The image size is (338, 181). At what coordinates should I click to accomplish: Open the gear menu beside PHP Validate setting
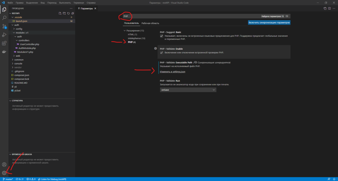coord(155,48)
